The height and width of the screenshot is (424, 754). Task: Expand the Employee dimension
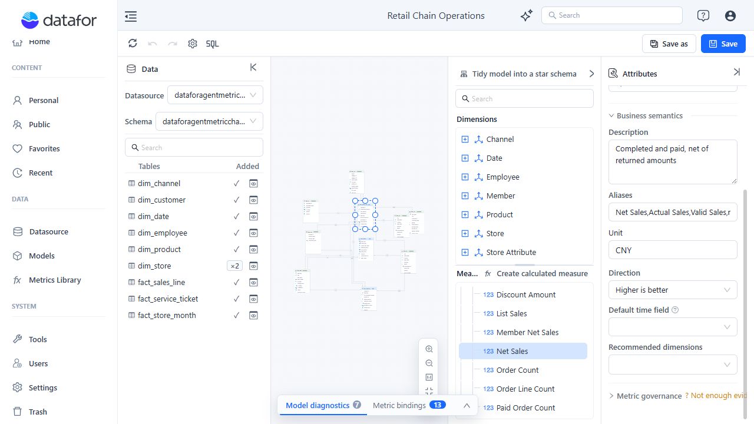coord(465,177)
